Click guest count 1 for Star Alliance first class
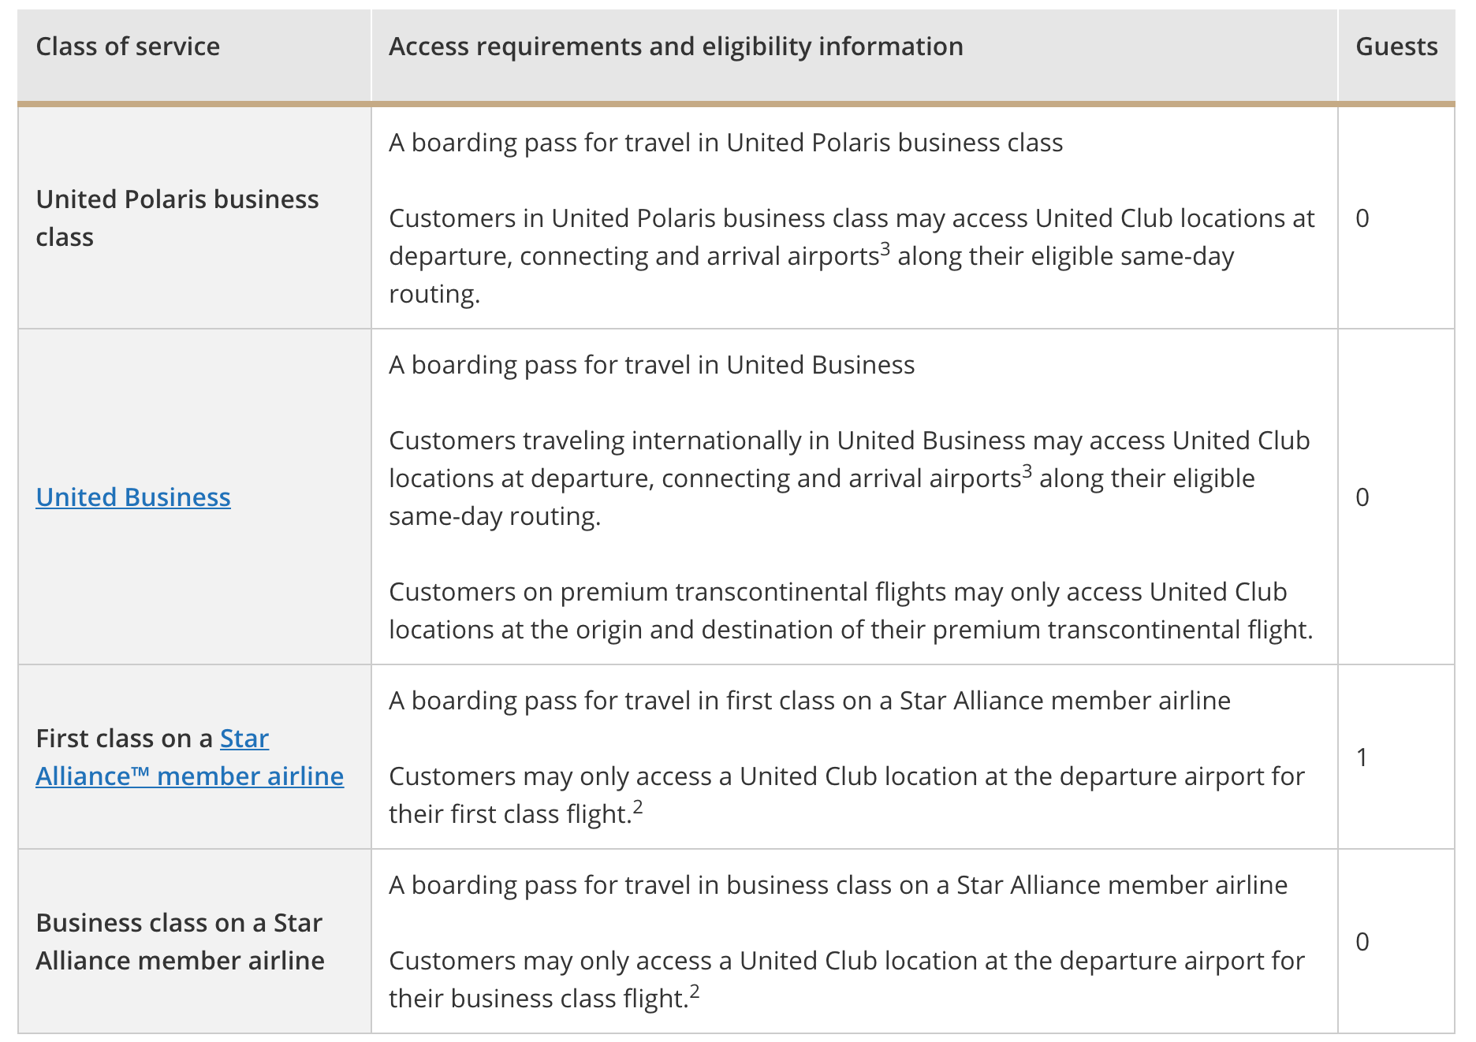Viewport: 1476px width, 1042px height. (1362, 757)
